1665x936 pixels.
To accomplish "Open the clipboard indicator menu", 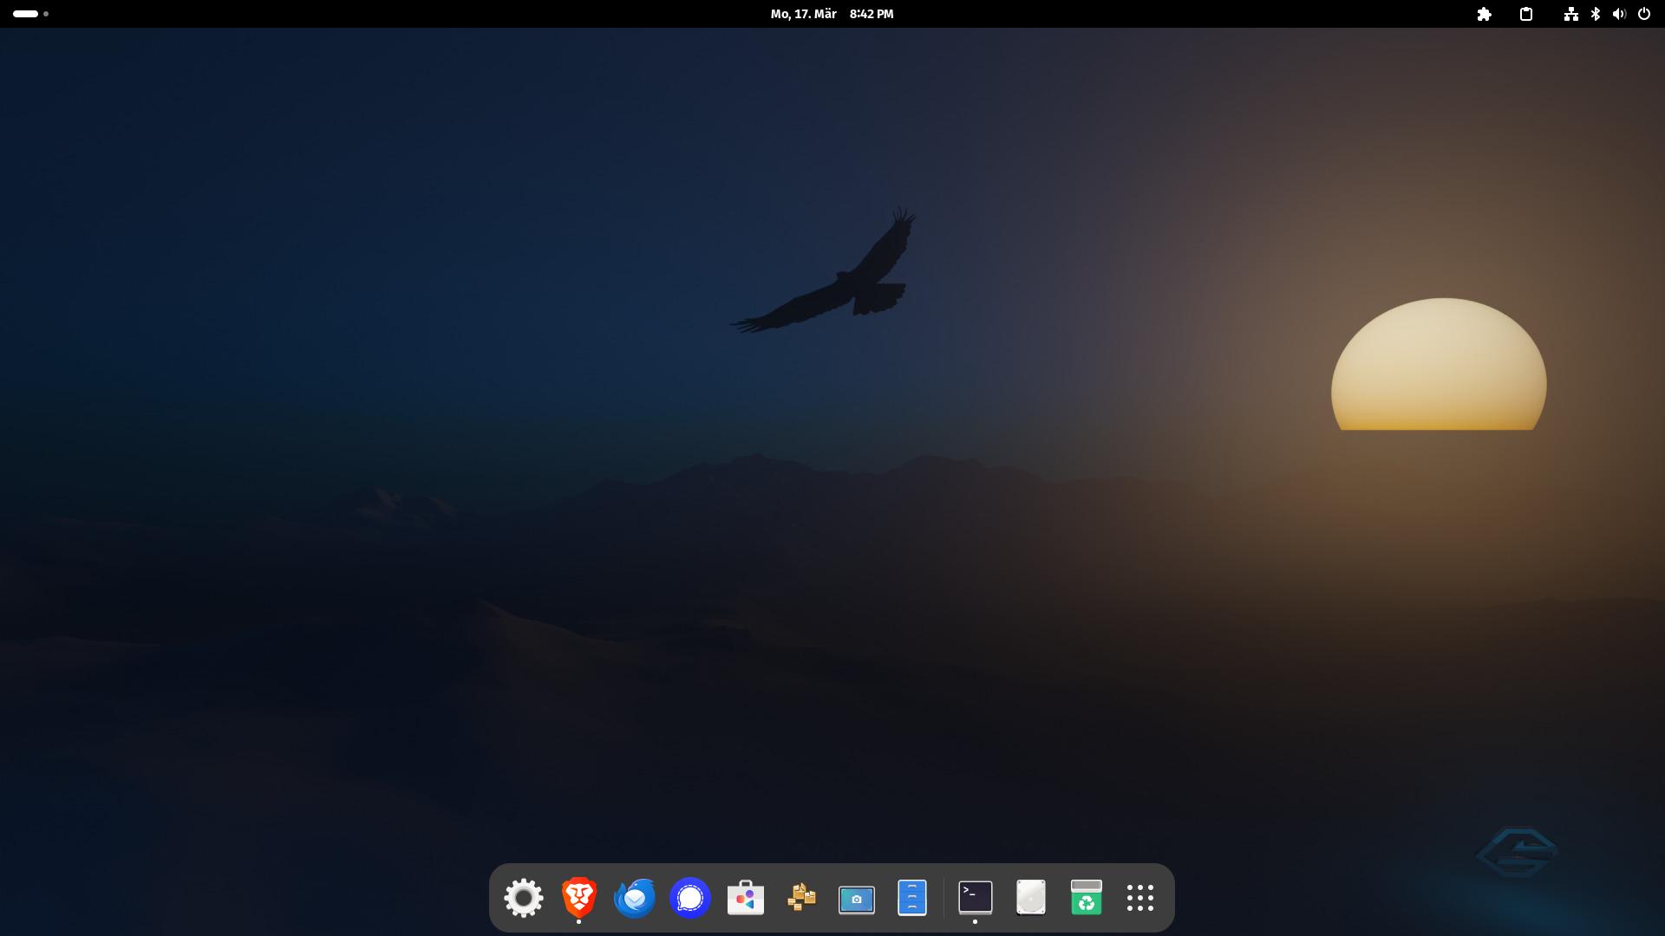I will [1526, 14].
